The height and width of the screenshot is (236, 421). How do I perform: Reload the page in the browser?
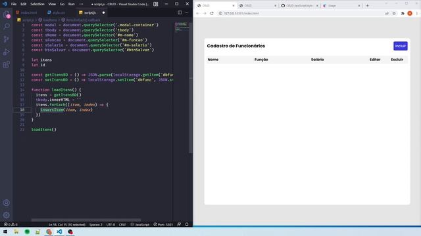click(212, 13)
